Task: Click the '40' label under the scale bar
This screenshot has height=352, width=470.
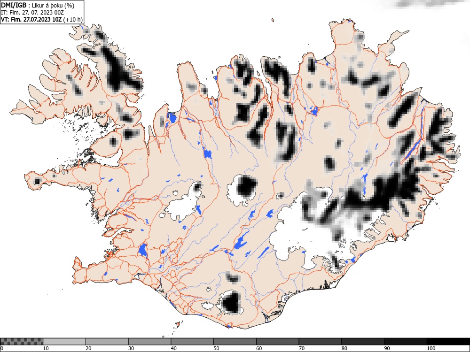Action: click(x=173, y=348)
